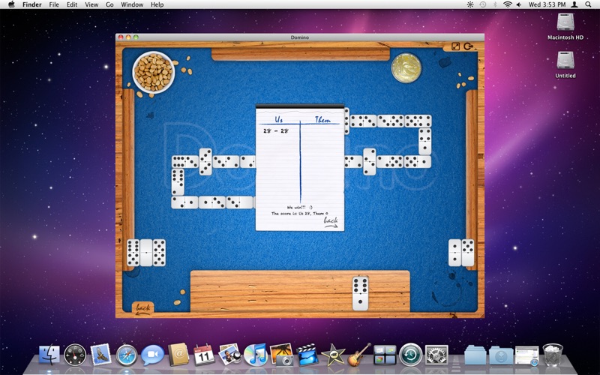The height and width of the screenshot is (375, 600).
Task: Click the back link on the scorepad
Action: [331, 222]
